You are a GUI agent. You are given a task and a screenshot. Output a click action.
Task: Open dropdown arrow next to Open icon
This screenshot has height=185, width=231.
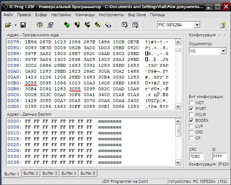point(15,25)
